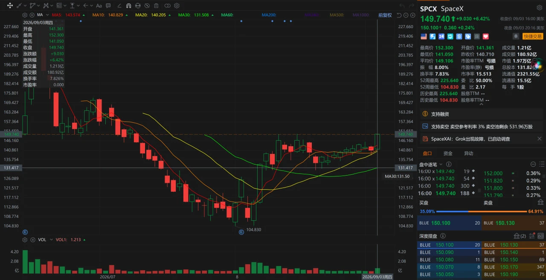The width and height of the screenshot is (546, 280).
Task: Expand the channel tool options arrow
Action: (39, 6)
